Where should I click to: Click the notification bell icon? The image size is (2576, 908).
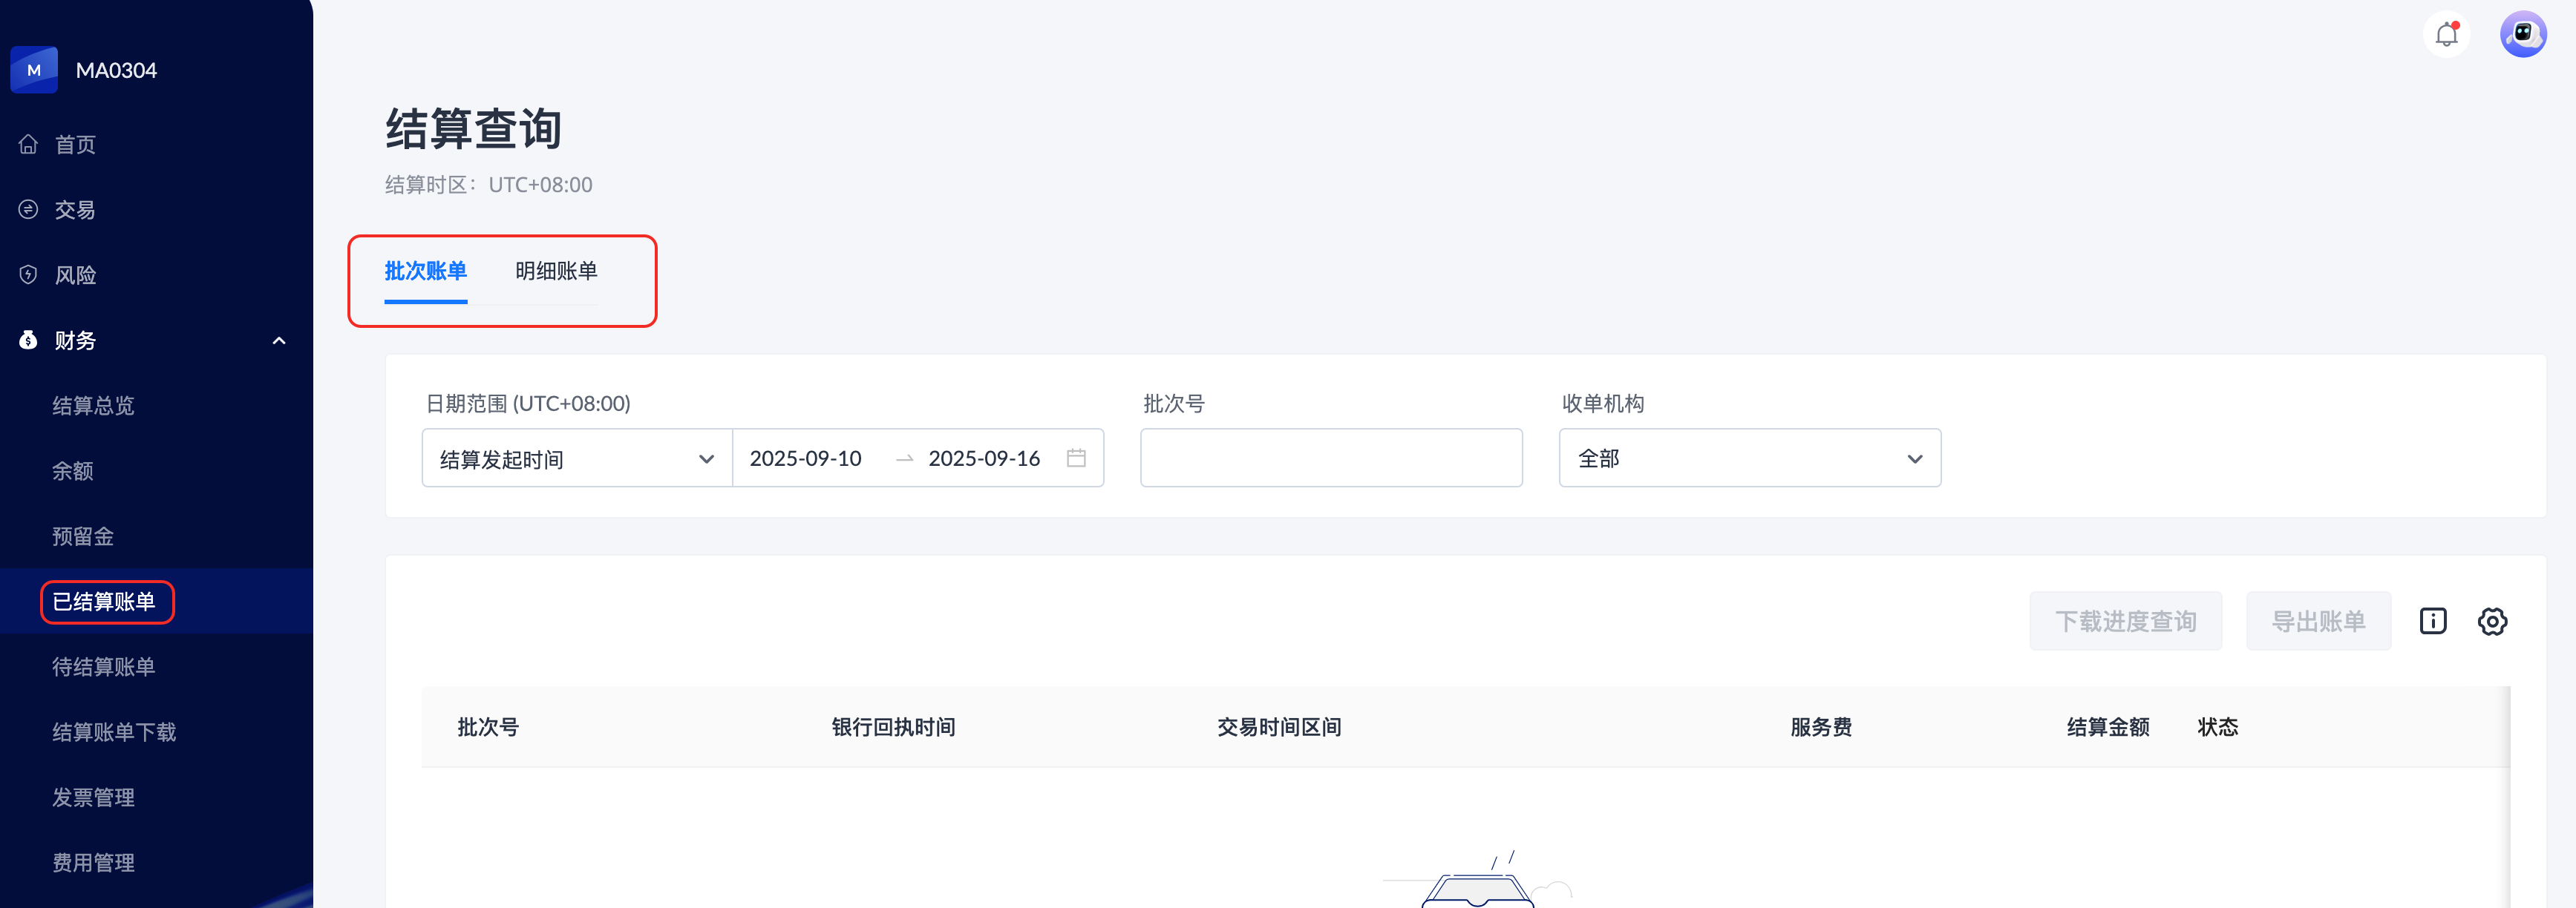click(x=2446, y=35)
